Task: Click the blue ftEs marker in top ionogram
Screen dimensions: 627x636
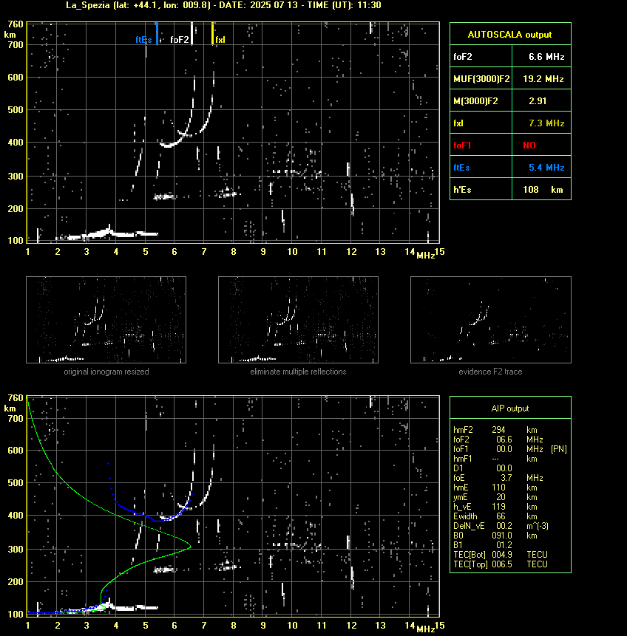Action: pyautogui.click(x=157, y=33)
